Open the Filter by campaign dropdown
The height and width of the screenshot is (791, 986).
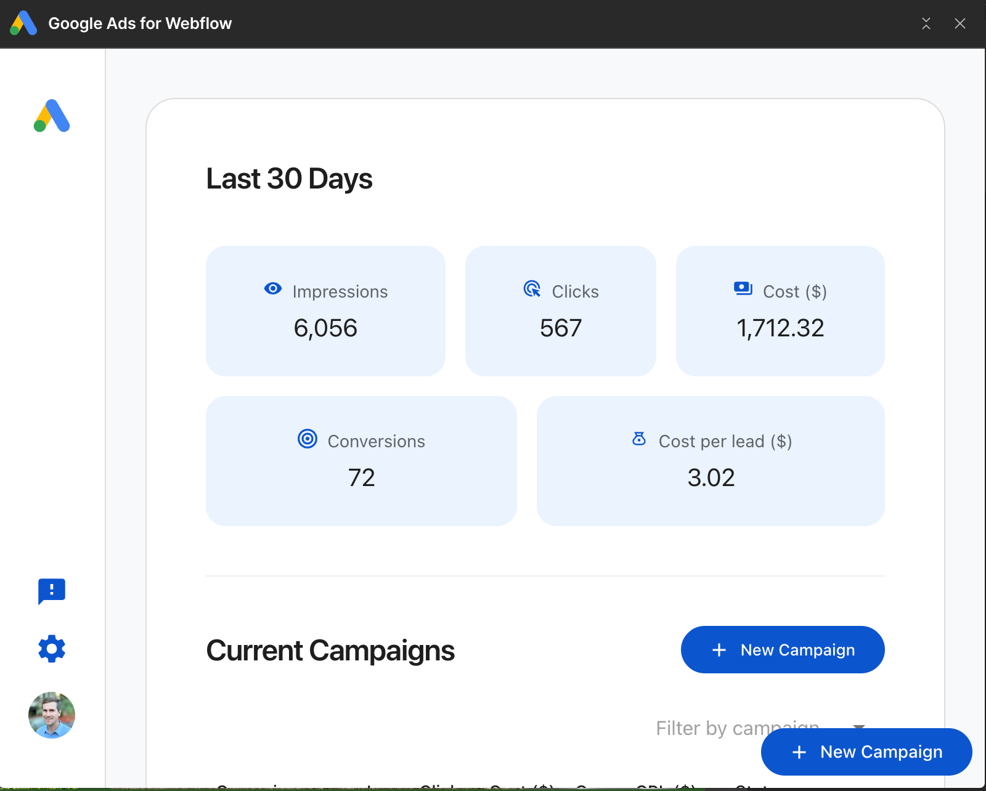click(709, 728)
